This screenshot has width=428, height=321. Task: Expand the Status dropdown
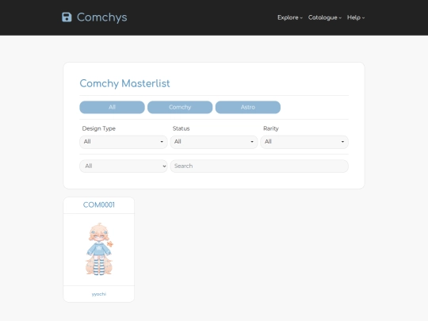(x=214, y=142)
